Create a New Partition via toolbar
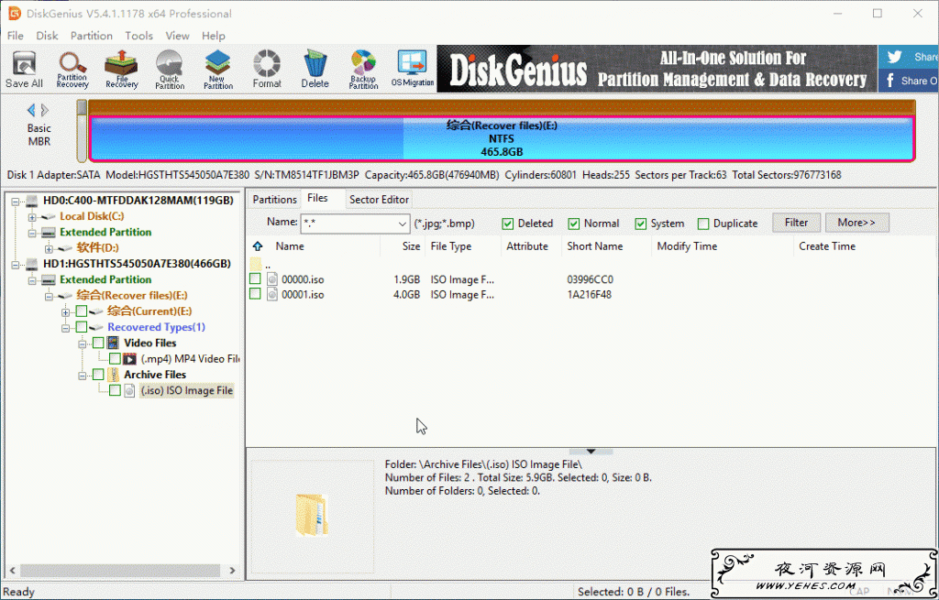Screen dimensions: 939x600 [x=218, y=70]
